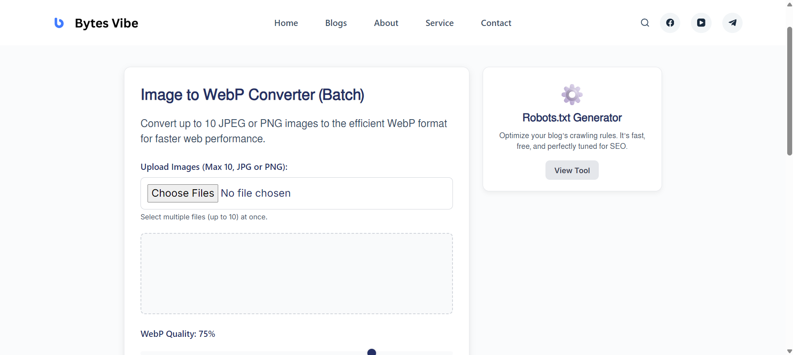Viewport: 793px width, 355px height.
Task: Click the Robots.txt Generator gear icon
Action: point(572,95)
